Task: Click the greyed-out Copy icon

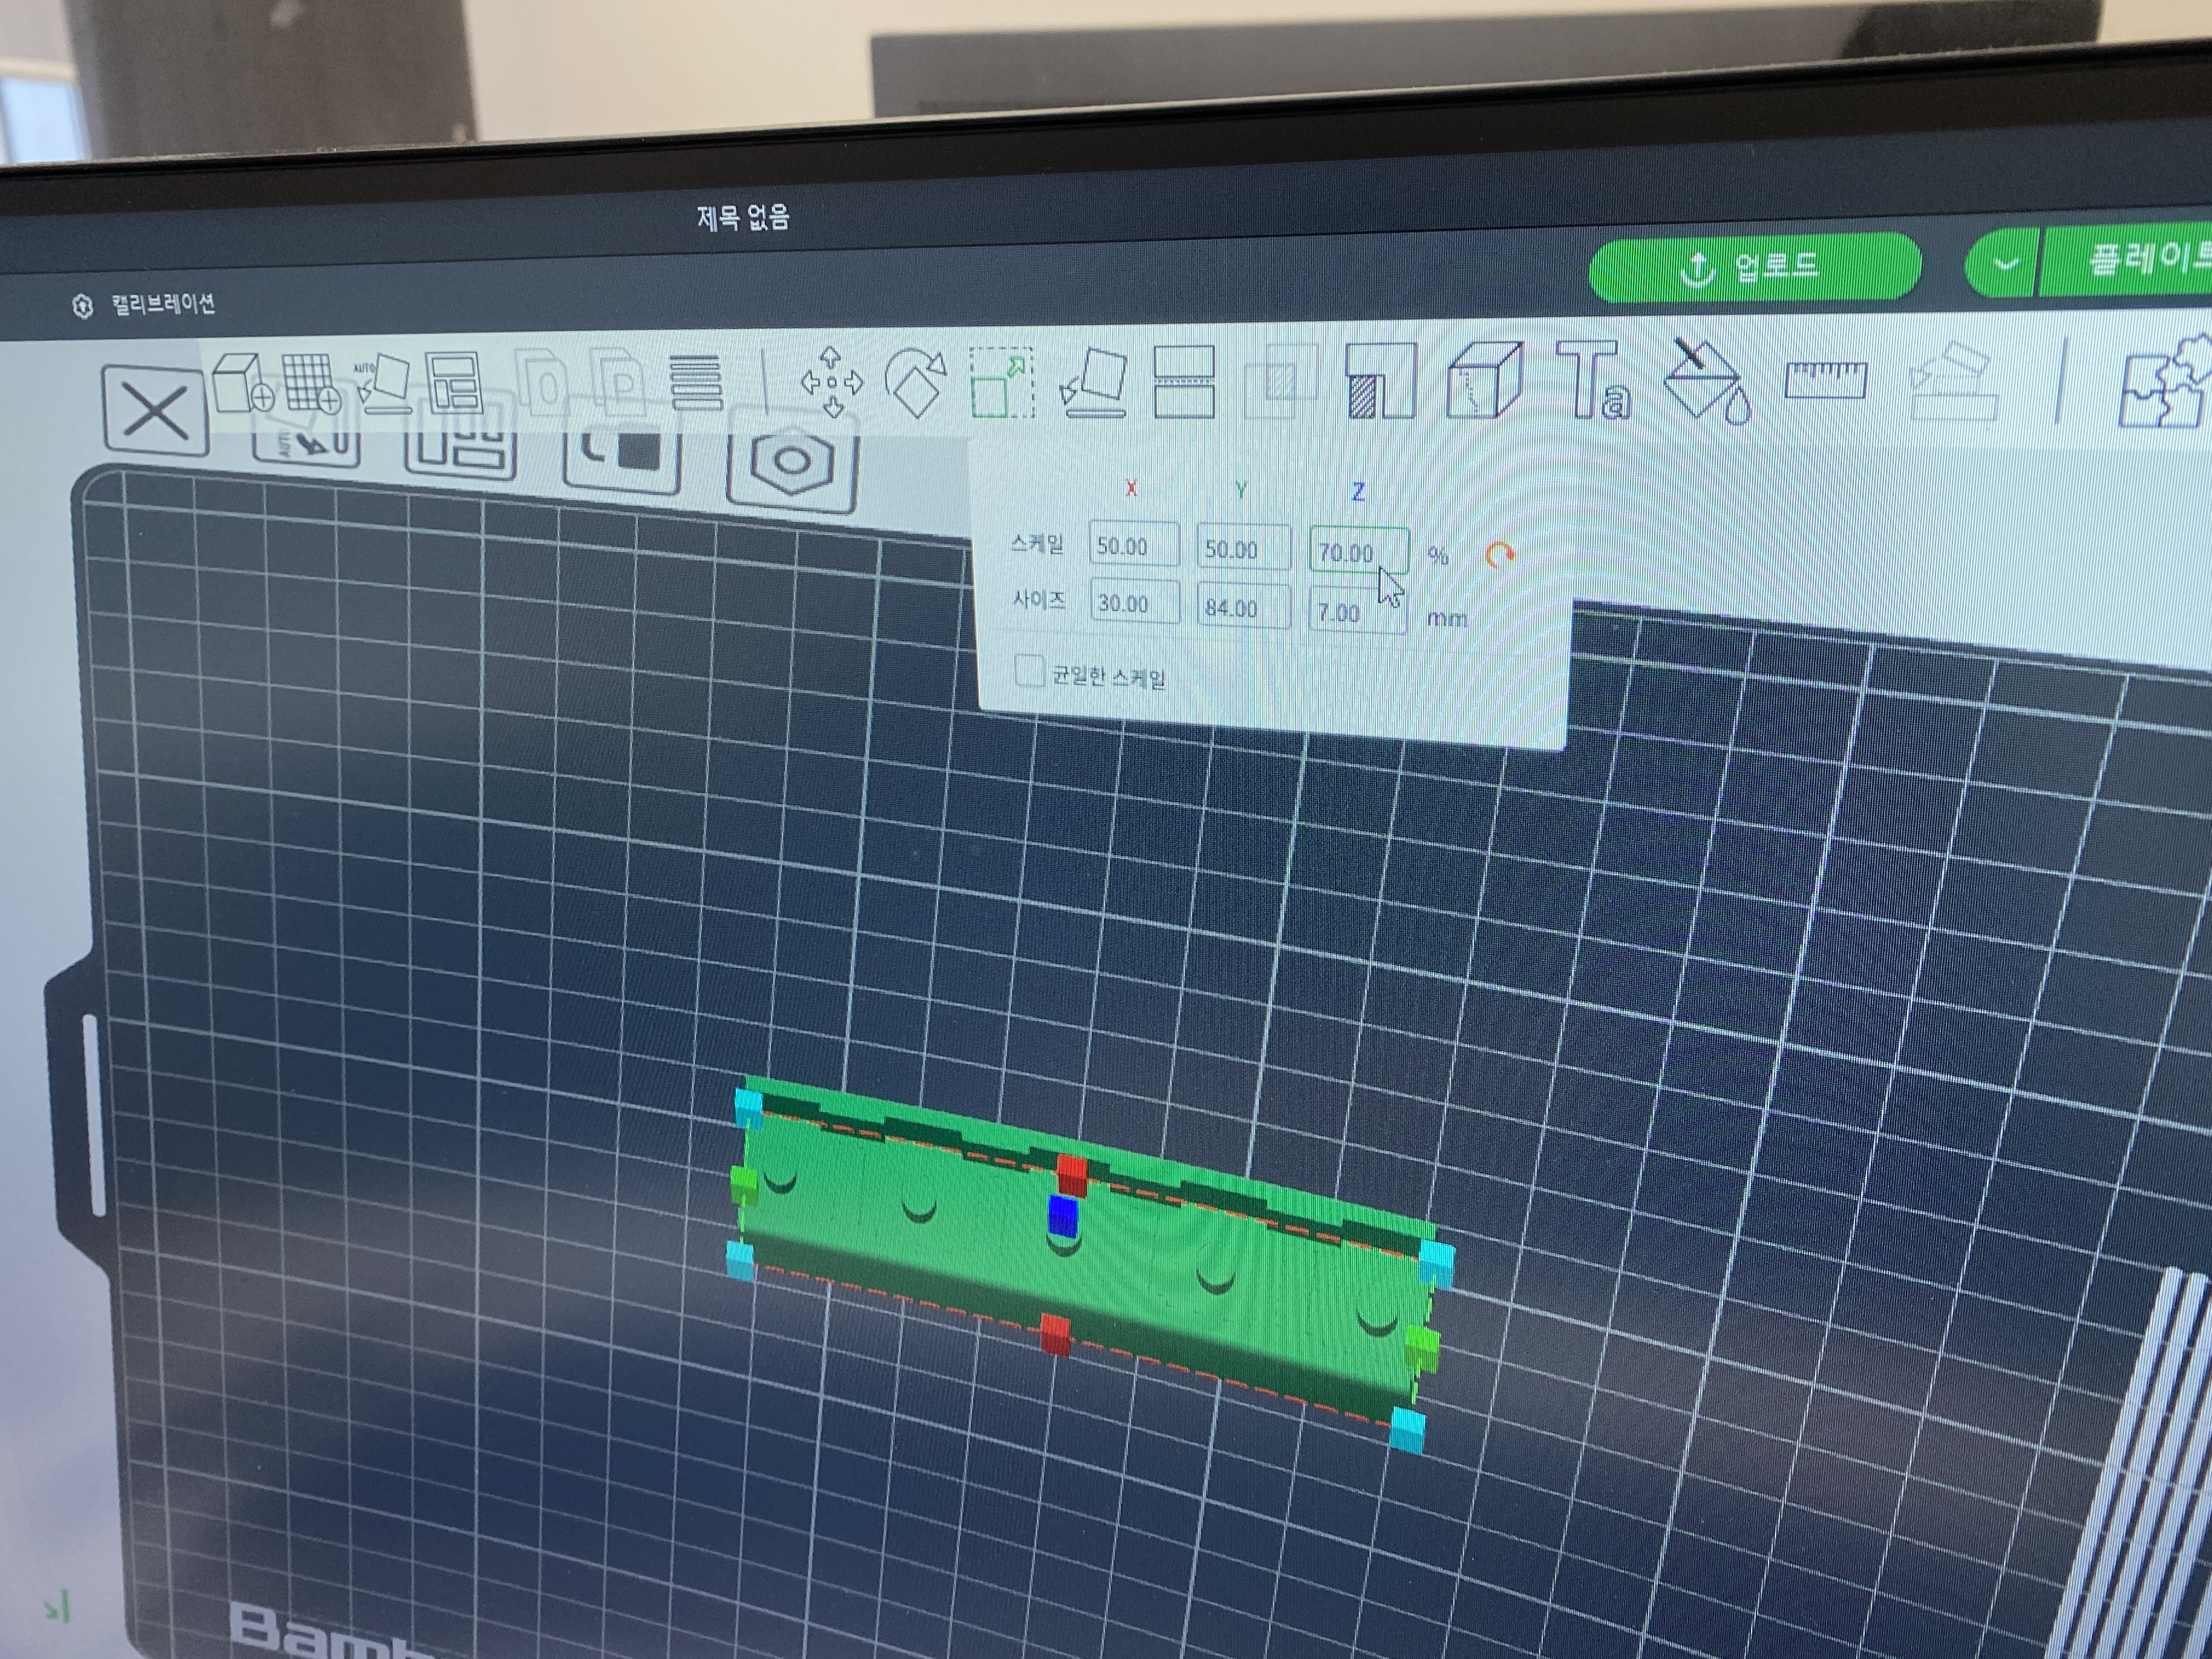Action: (543, 382)
